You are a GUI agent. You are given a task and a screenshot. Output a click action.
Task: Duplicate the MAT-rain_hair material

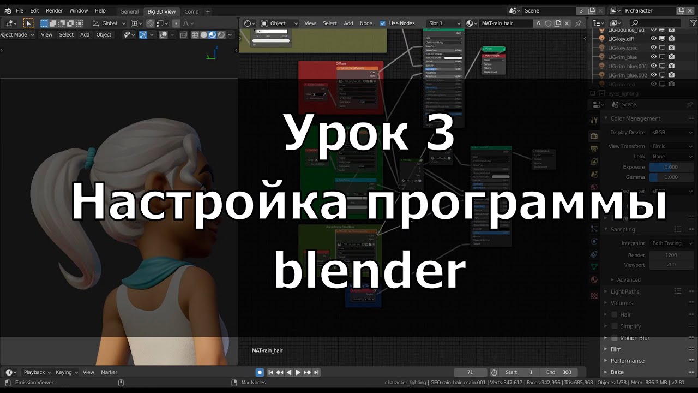tap(558, 23)
